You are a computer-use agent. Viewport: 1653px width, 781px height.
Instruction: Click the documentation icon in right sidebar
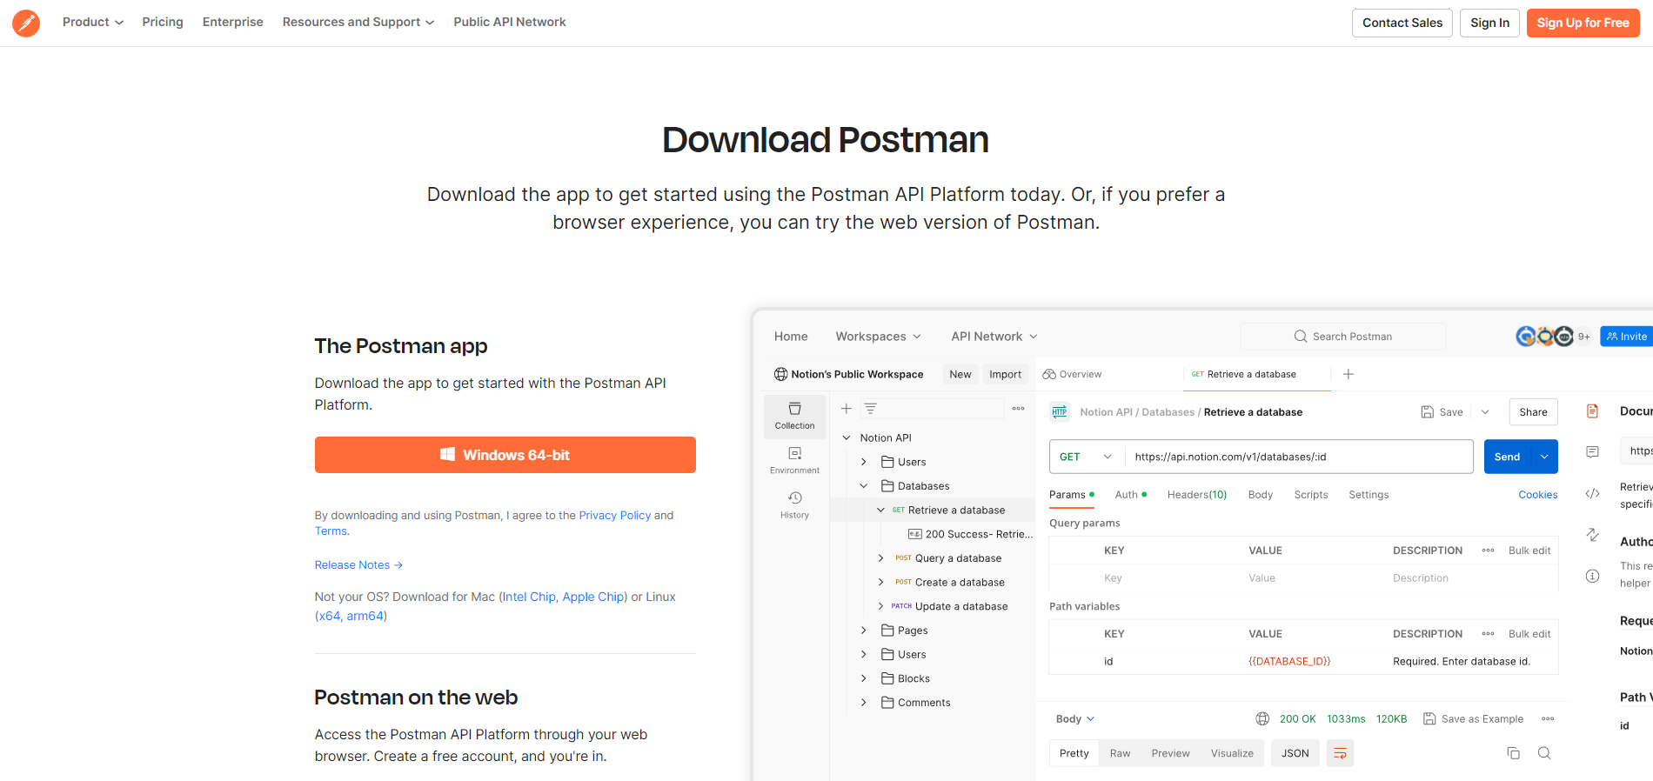pyautogui.click(x=1592, y=411)
